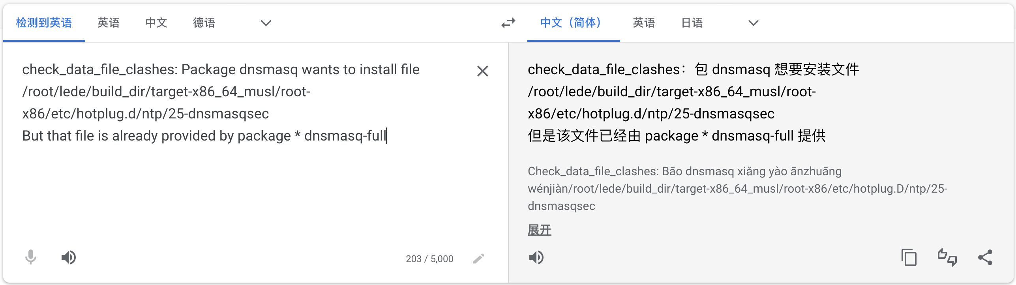Switch source language to 德语
The width and height of the screenshot is (1016, 285).
(x=204, y=23)
